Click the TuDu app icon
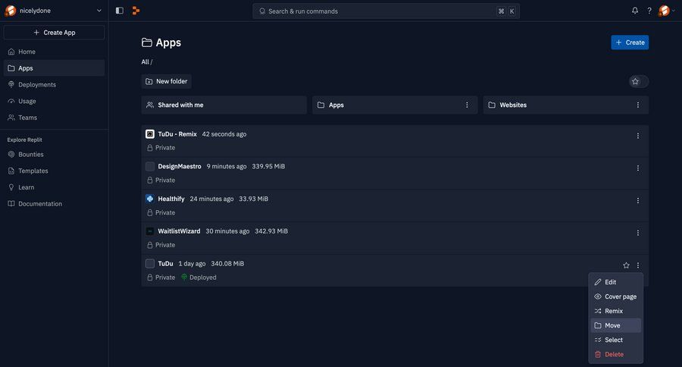This screenshot has width=682, height=367. point(149,263)
